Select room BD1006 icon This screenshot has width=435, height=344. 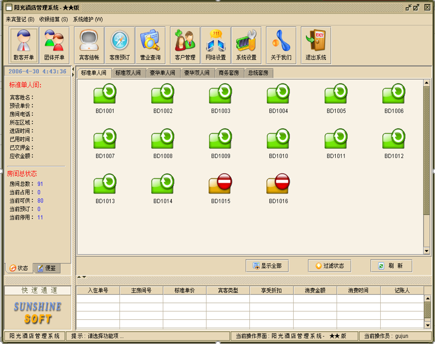(394, 93)
